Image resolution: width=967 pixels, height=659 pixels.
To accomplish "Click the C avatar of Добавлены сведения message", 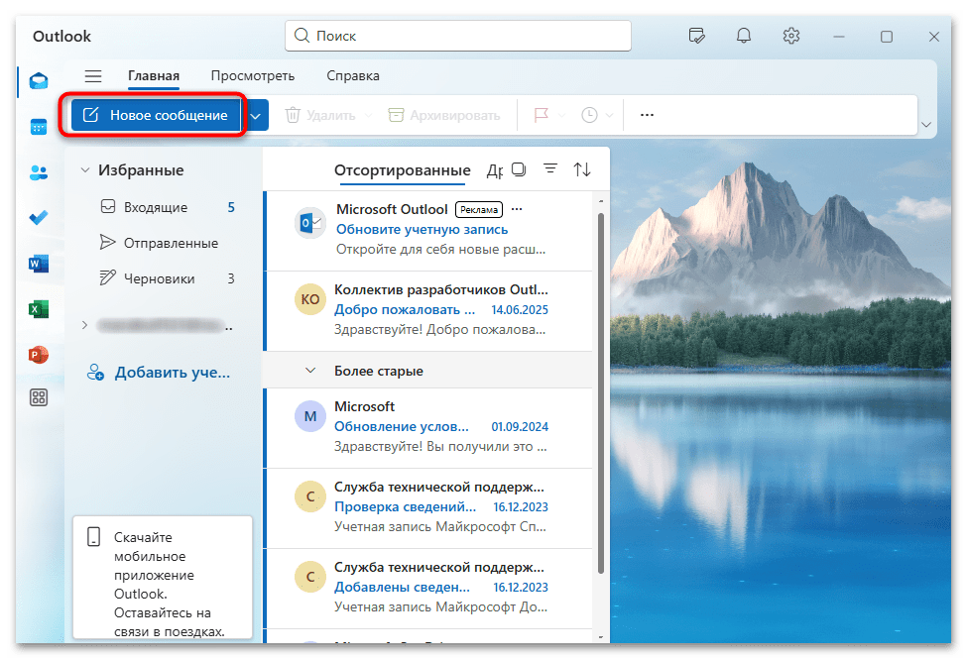I will pos(310,577).
